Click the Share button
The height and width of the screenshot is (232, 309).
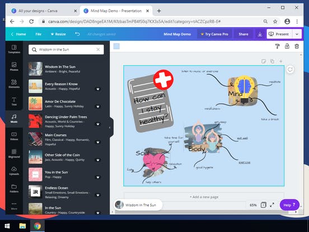point(244,34)
